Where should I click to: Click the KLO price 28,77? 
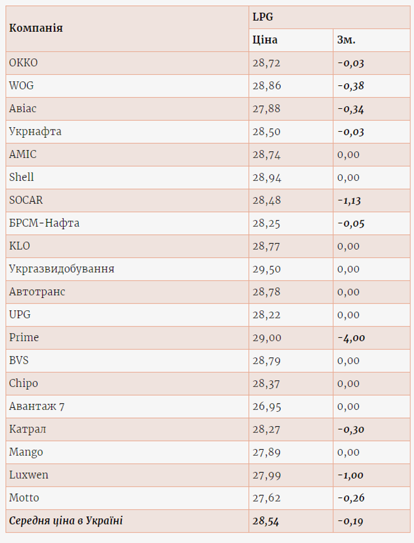(266, 246)
